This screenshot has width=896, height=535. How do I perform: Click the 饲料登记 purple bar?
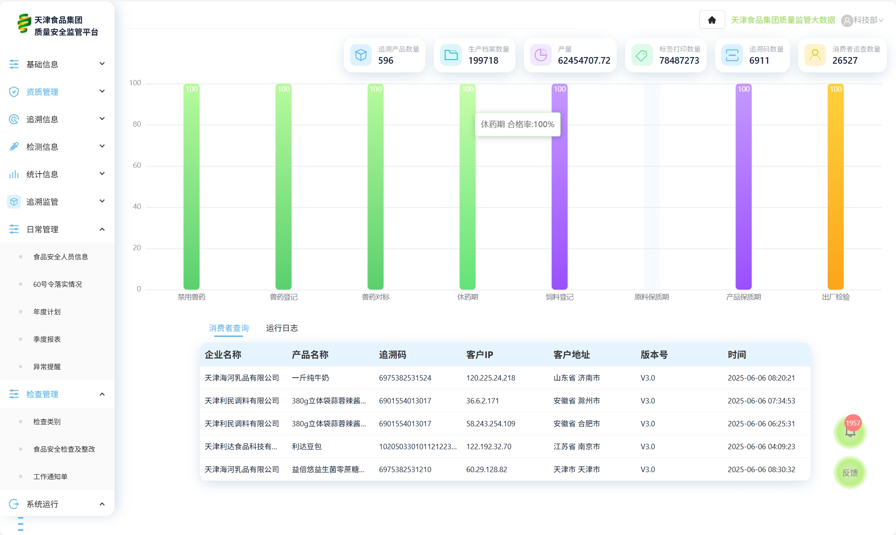click(x=560, y=187)
